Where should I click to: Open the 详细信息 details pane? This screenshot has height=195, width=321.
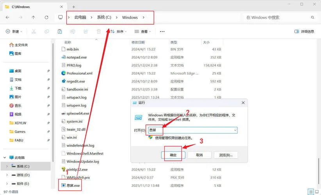click(304, 32)
